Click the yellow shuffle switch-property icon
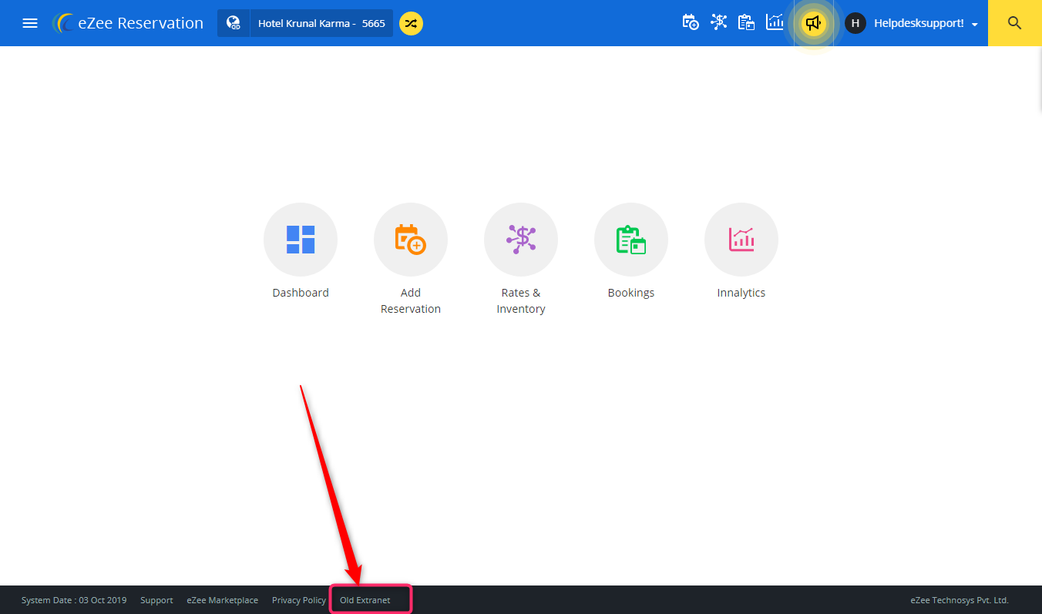 point(411,23)
